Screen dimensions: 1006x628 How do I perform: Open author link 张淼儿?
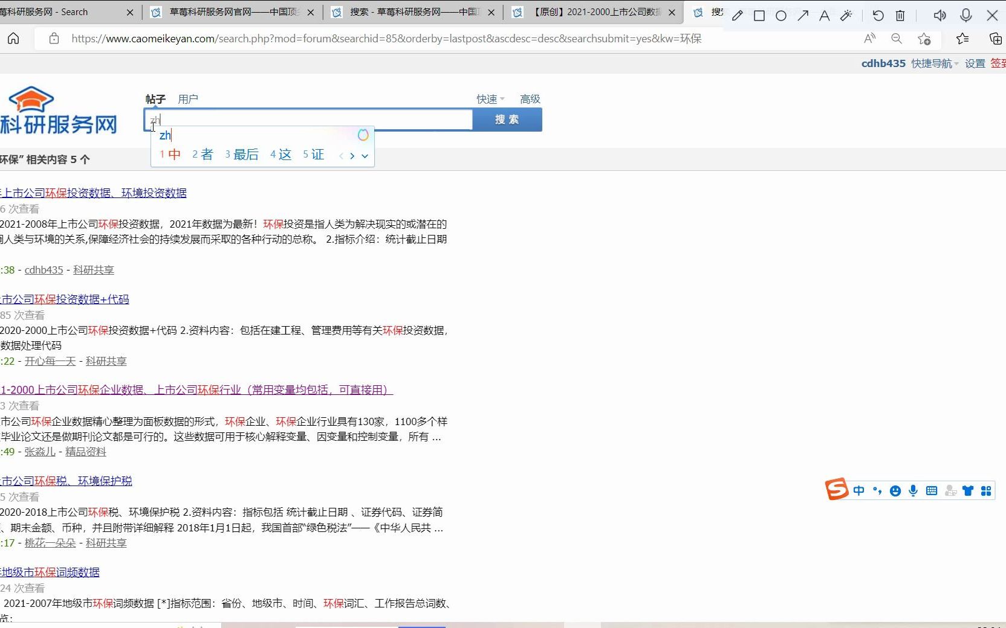point(40,452)
